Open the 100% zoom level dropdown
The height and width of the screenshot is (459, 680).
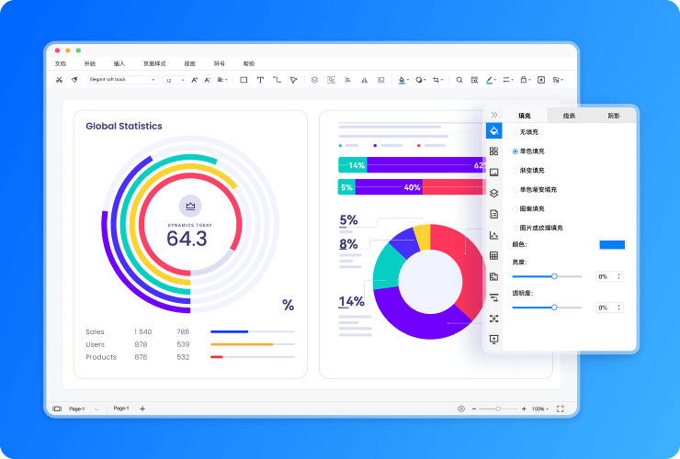click(540, 409)
